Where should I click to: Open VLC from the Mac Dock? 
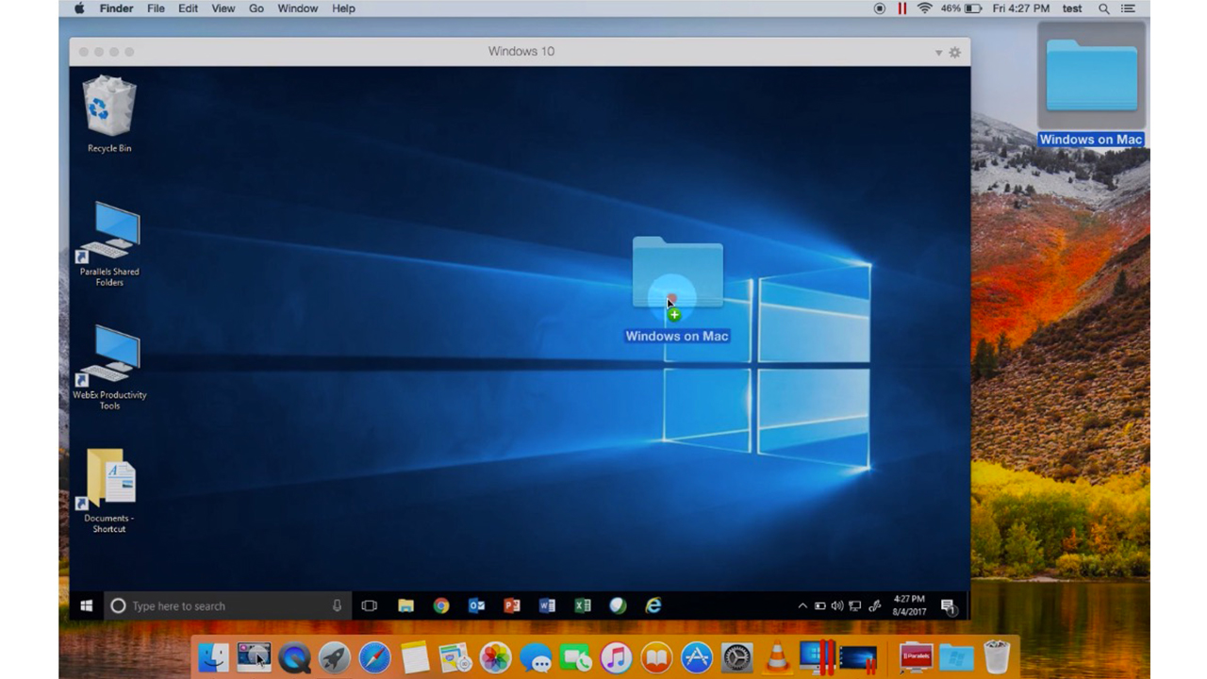pyautogui.click(x=777, y=656)
